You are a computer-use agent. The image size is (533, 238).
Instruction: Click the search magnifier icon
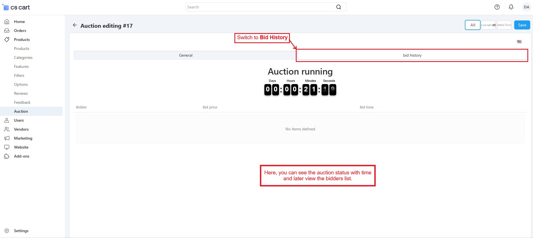coord(339,7)
